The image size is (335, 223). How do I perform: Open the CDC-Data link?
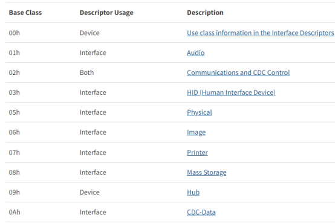click(x=201, y=212)
